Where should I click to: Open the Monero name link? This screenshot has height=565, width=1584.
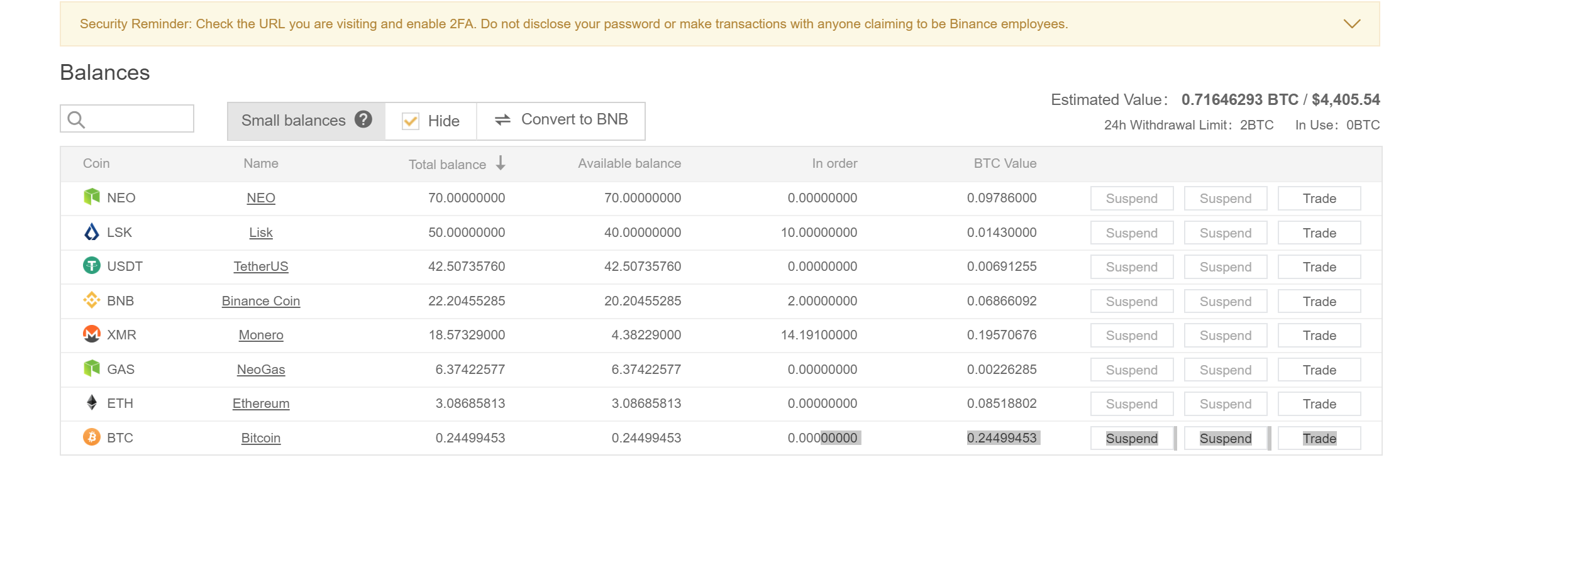261,335
